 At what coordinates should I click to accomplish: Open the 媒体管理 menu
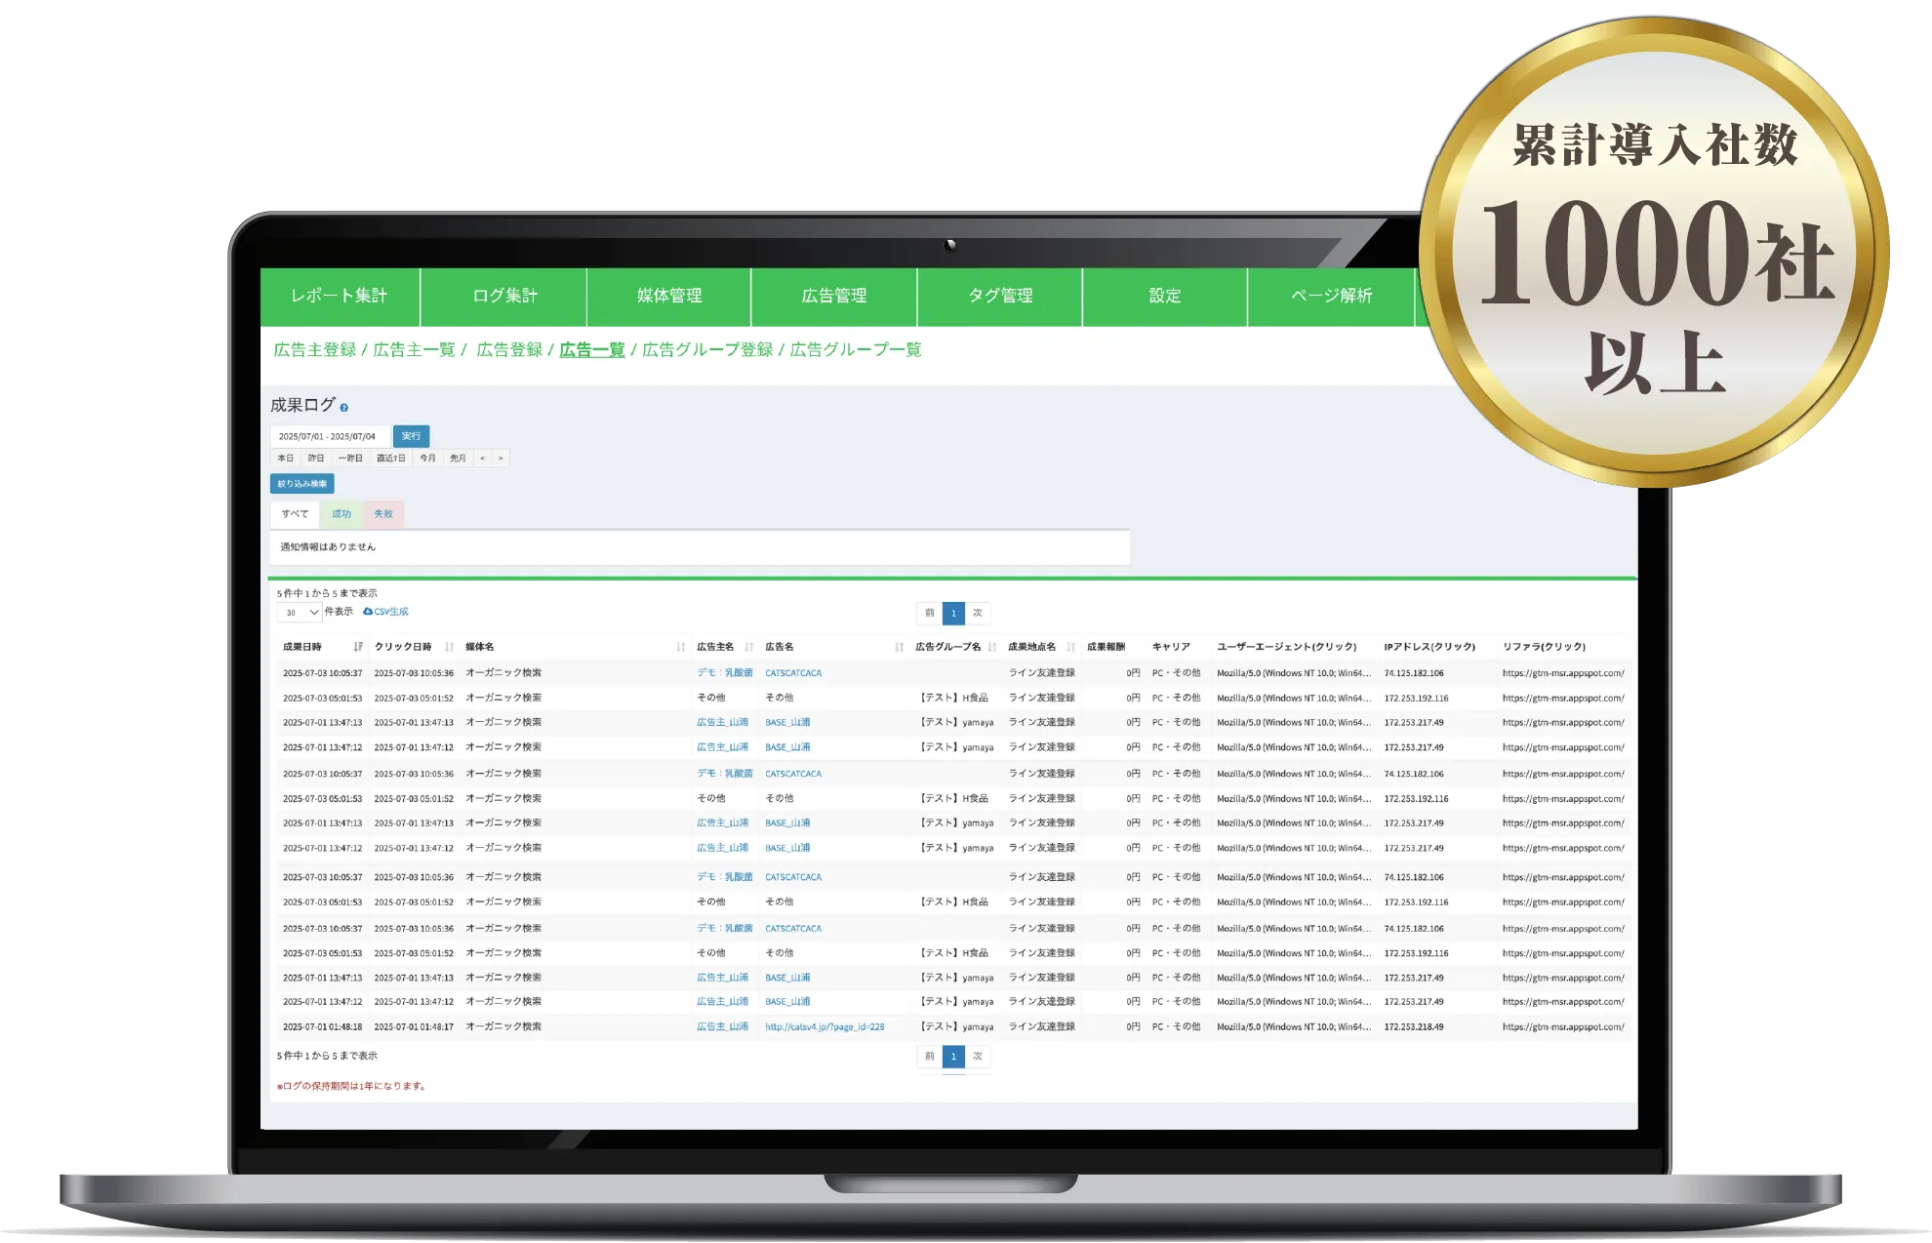[669, 296]
